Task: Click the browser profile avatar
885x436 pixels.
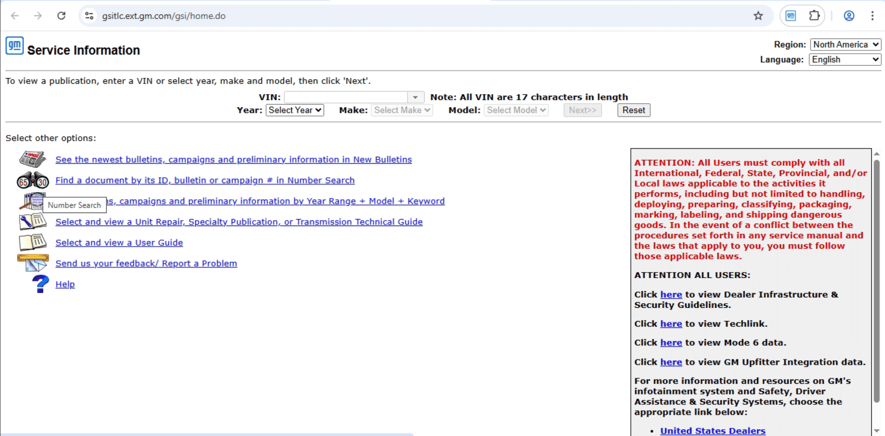Action: tap(849, 16)
